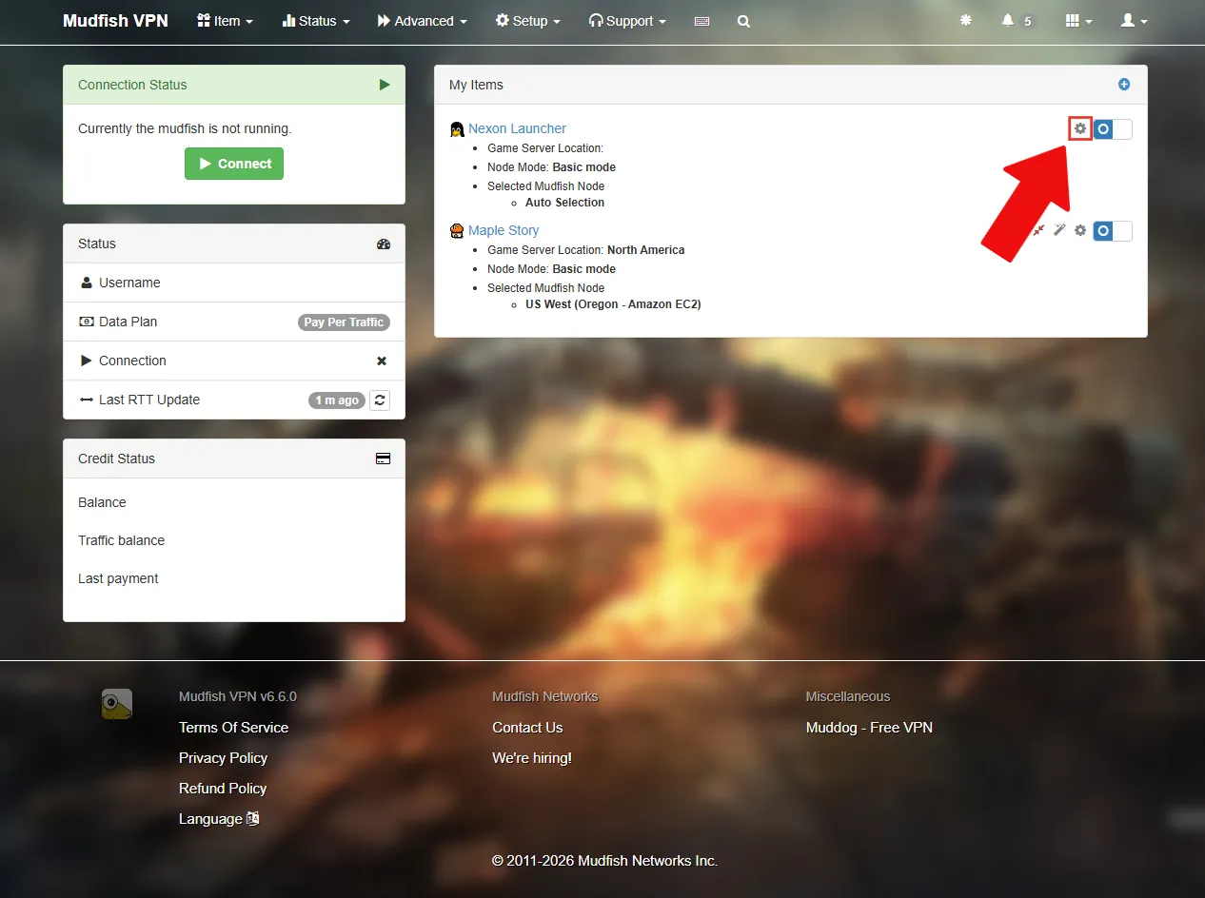The image size is (1205, 898).
Task: Open the user account dropdown
Action: (x=1134, y=21)
